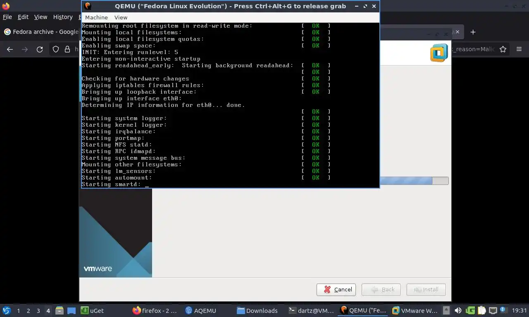Click the uGet green tray icon
Image resolution: width=529 pixels, height=317 pixels.
point(470,310)
